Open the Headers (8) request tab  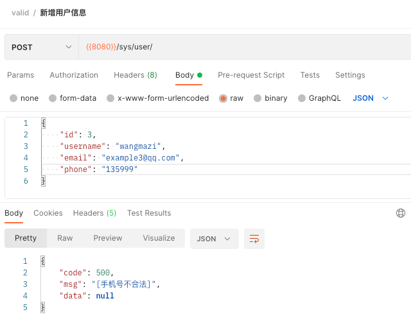(136, 75)
